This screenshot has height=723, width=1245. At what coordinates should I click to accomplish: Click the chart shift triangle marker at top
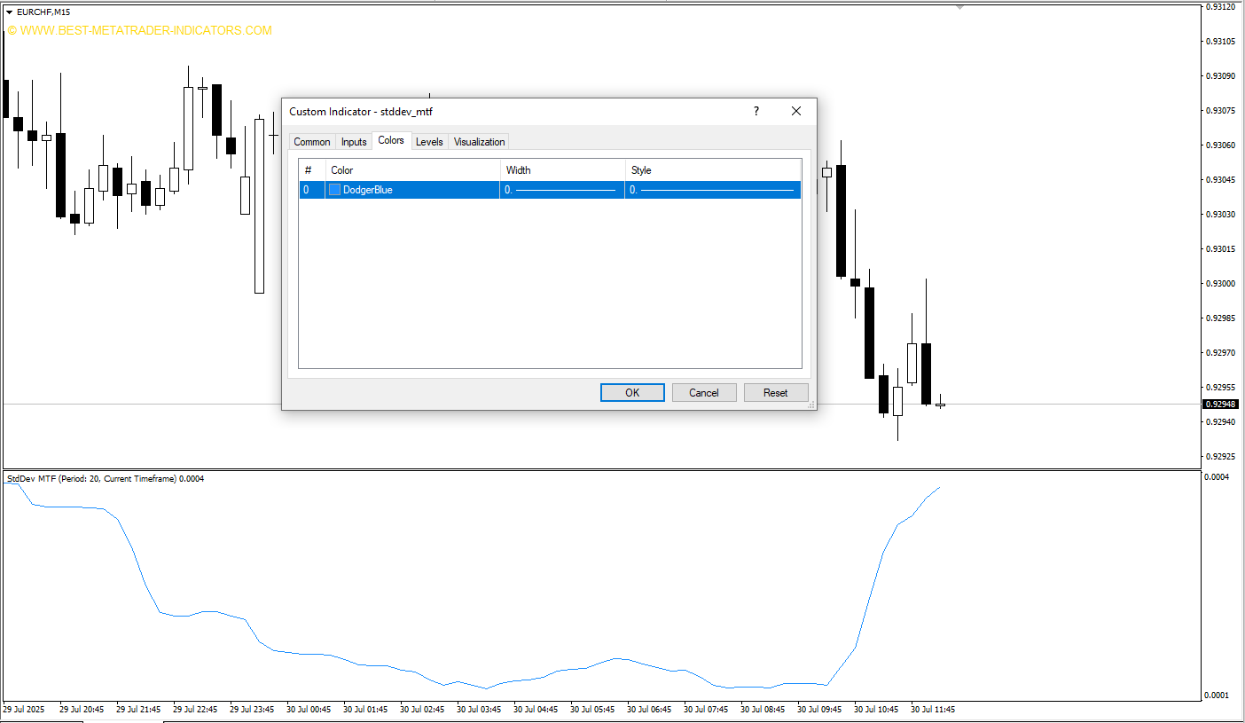click(x=959, y=7)
